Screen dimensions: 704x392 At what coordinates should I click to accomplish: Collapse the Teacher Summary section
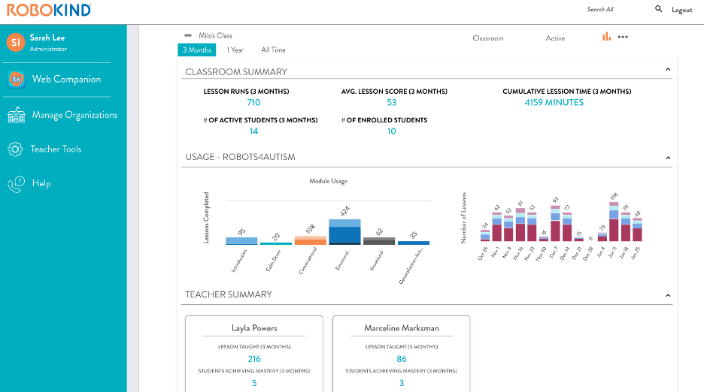(x=668, y=295)
